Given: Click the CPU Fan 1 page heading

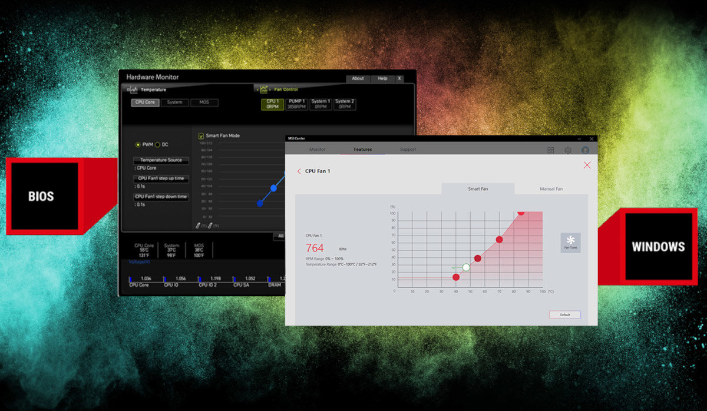Looking at the screenshot, I should point(318,171).
